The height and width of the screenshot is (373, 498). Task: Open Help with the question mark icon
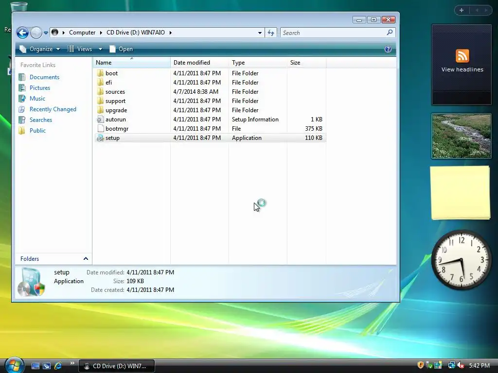coord(388,49)
